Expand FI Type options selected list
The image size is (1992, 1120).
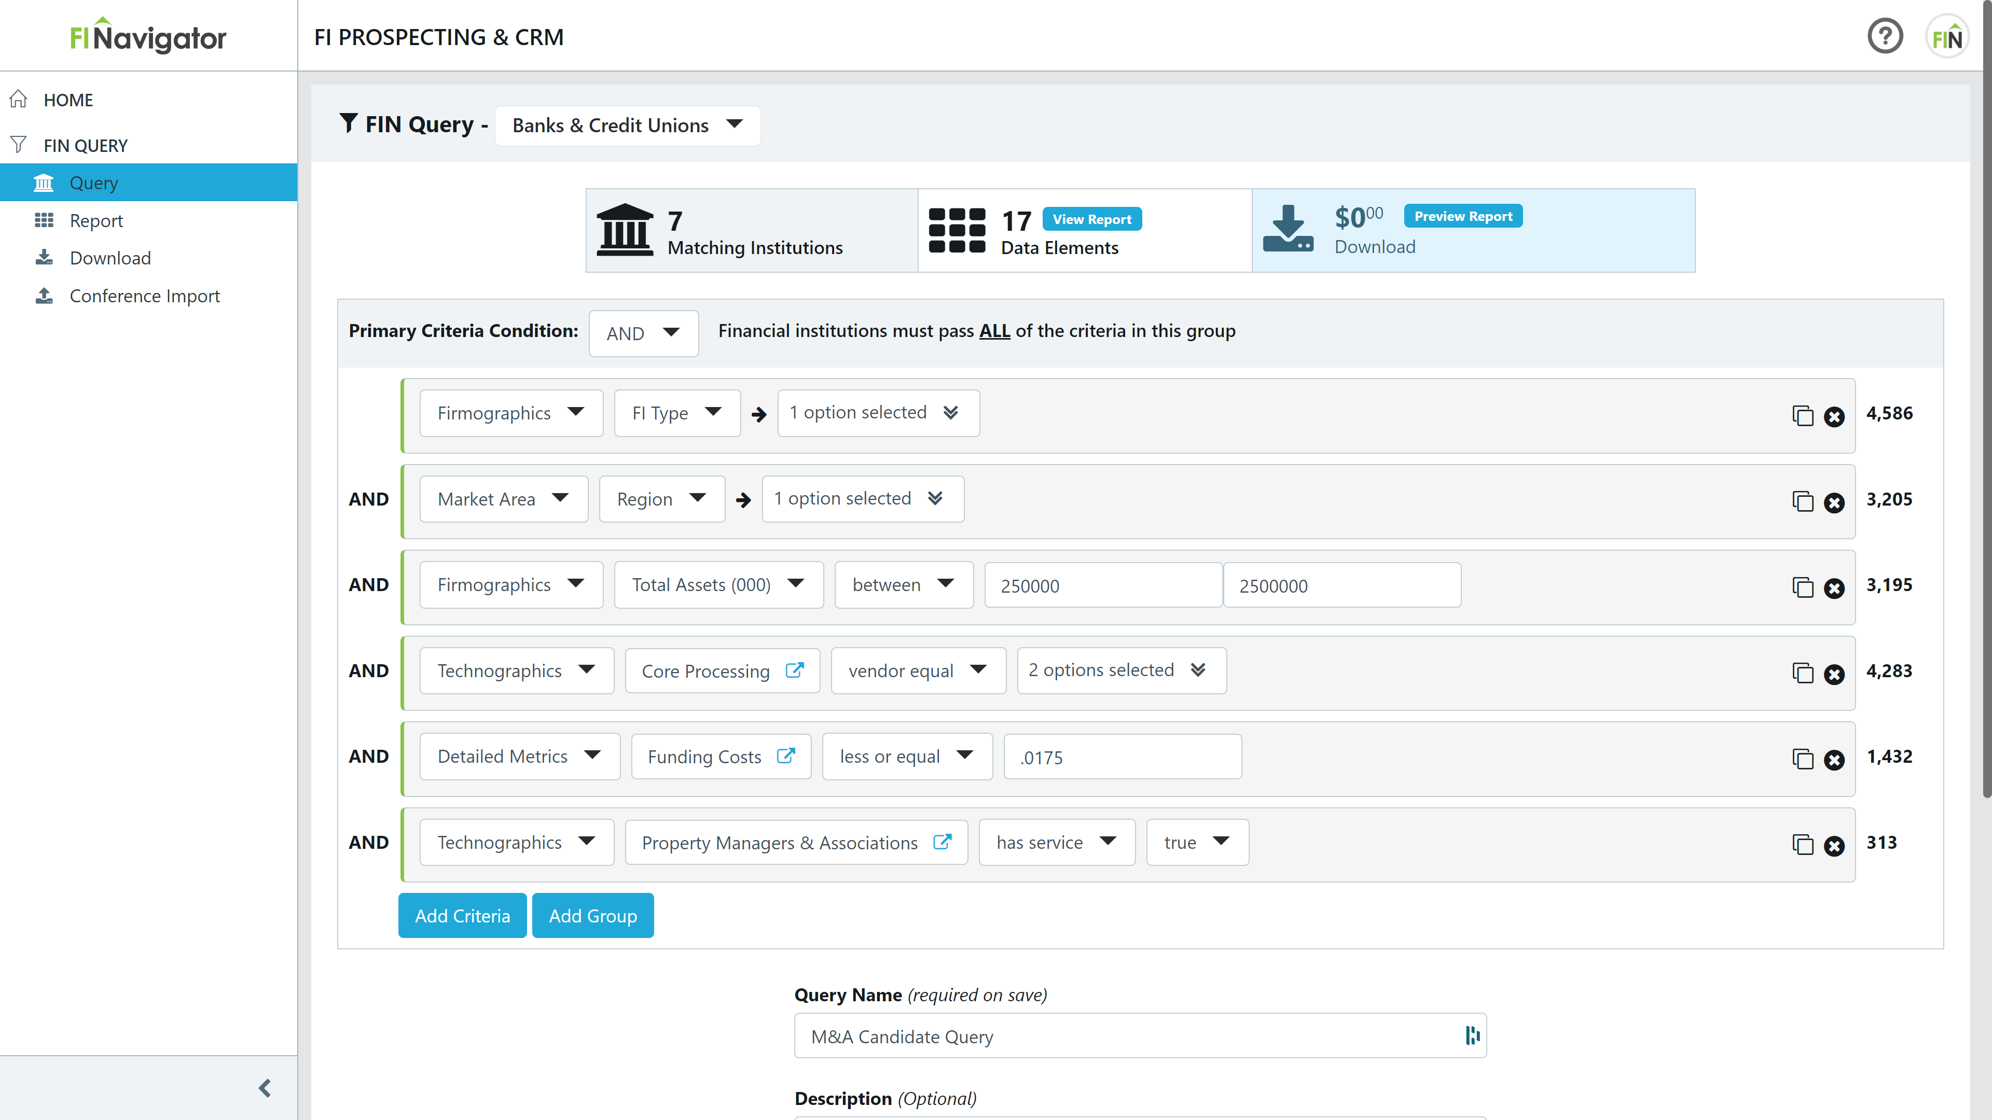[x=878, y=413]
